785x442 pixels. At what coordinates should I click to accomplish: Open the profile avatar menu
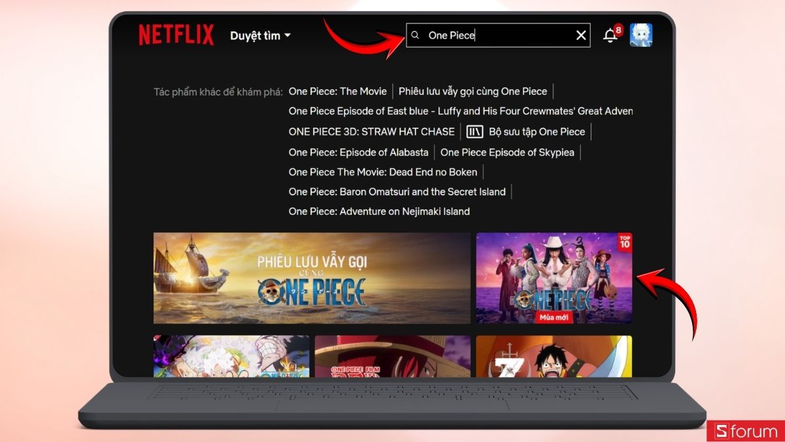point(641,35)
